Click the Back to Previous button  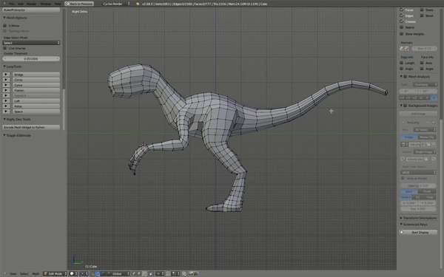[79, 4]
